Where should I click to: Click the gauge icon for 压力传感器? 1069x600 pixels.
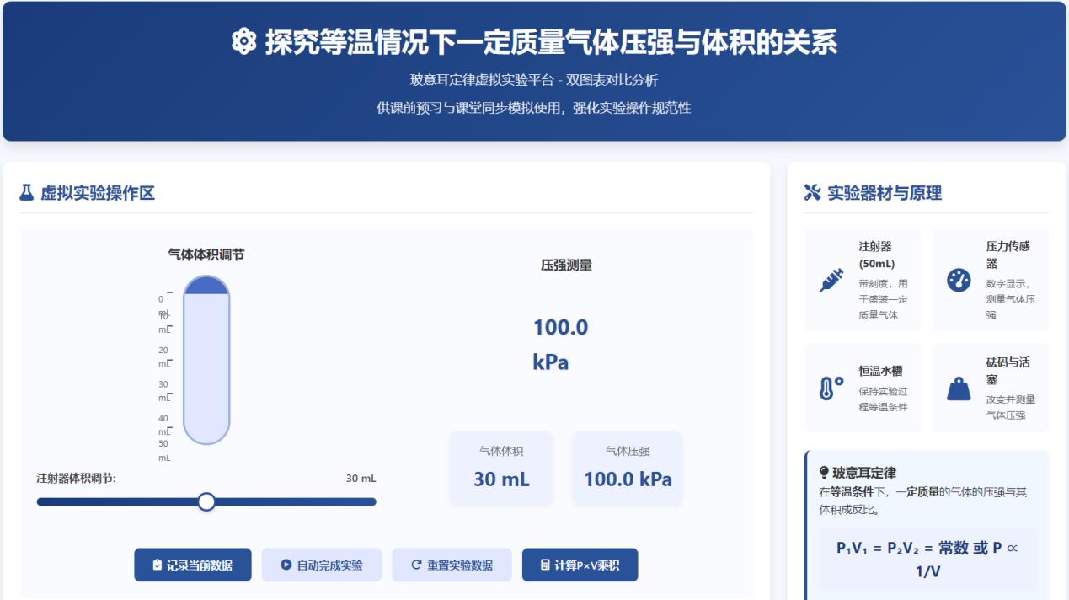point(959,280)
